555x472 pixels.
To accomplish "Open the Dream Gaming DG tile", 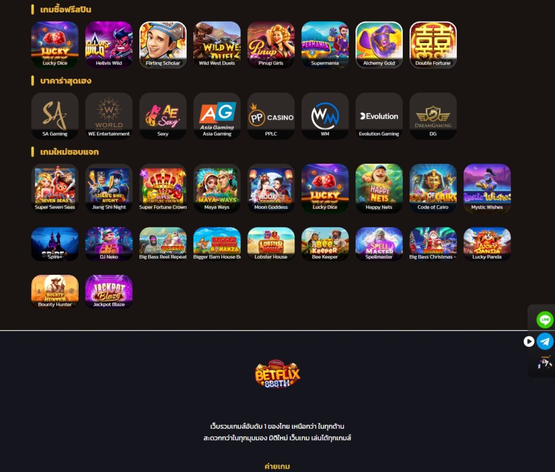I will coord(433,116).
